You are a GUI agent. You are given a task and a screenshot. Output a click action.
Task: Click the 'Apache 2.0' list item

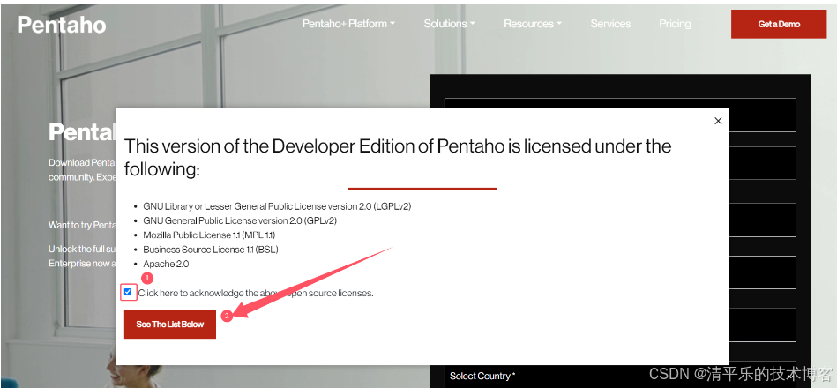click(166, 264)
